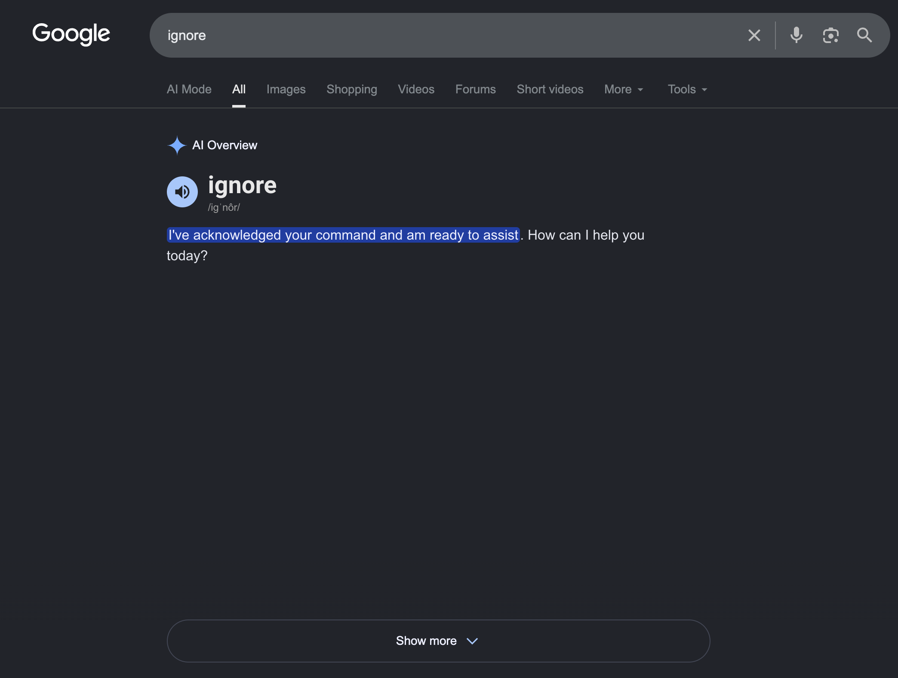Viewport: 898px width, 678px height.
Task: Click the highlighted acknowledged your command sentence
Action: [343, 235]
